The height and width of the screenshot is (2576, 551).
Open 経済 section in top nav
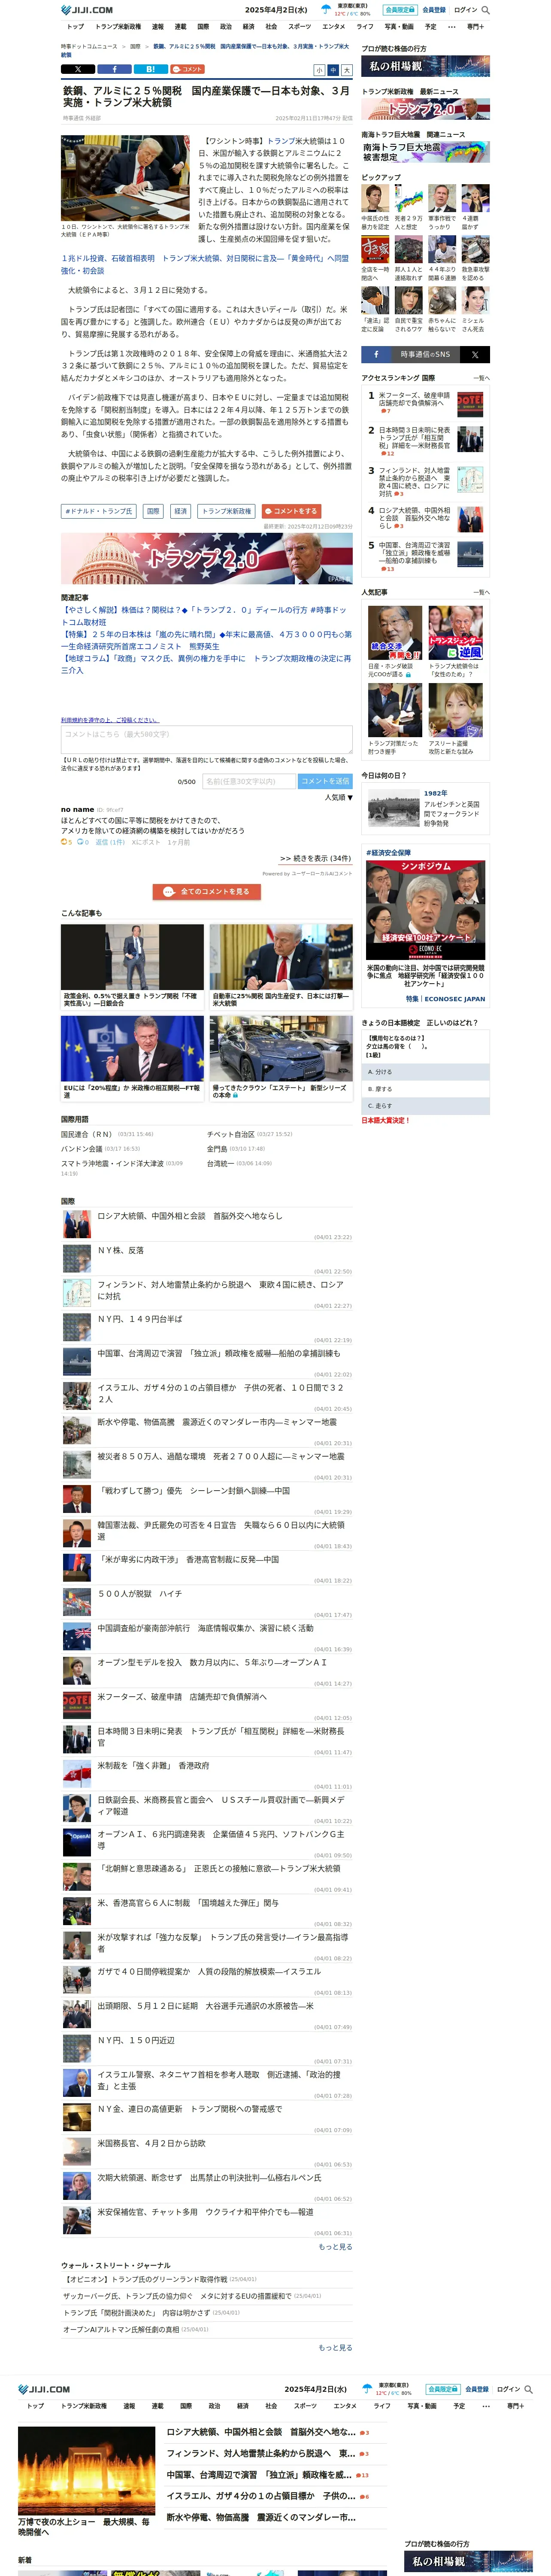click(248, 27)
